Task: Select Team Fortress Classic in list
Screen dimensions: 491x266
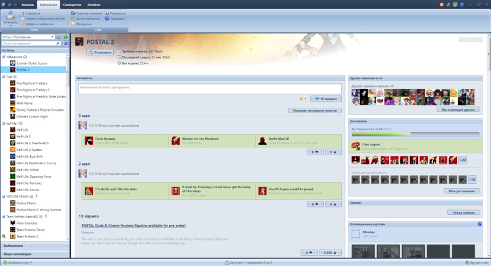Action: point(33,230)
